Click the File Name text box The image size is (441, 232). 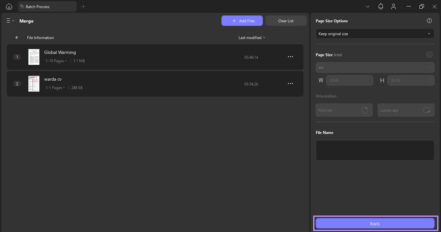(375, 150)
